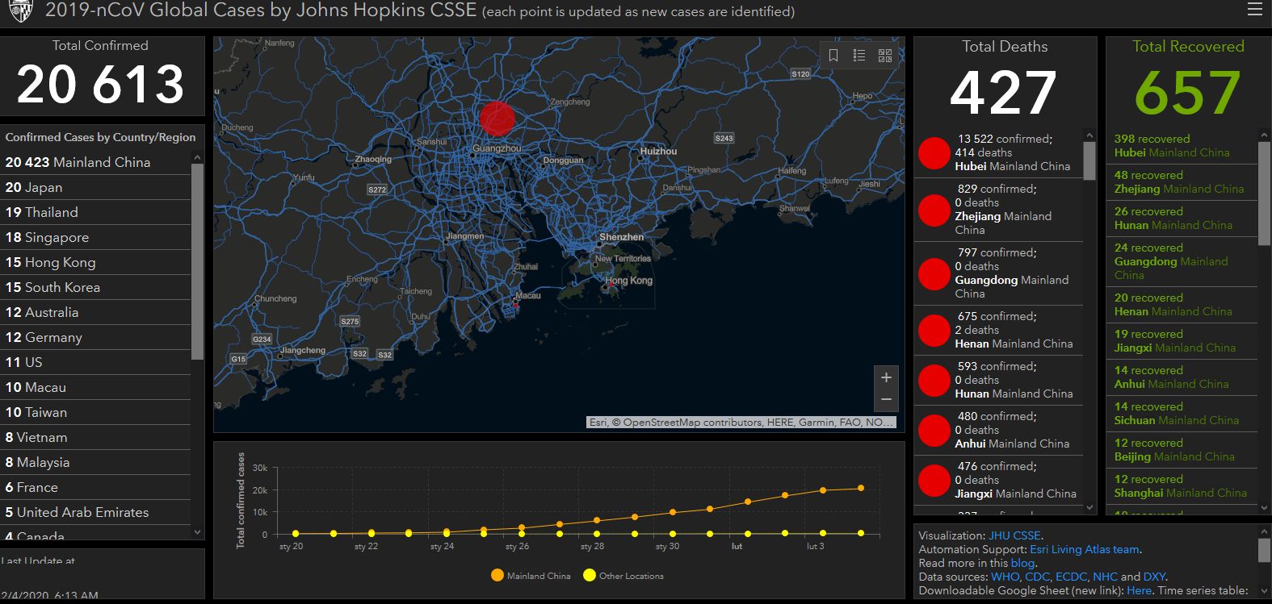Open the Google Sheet 'Here' link
The image size is (1272, 604).
pos(1139,590)
